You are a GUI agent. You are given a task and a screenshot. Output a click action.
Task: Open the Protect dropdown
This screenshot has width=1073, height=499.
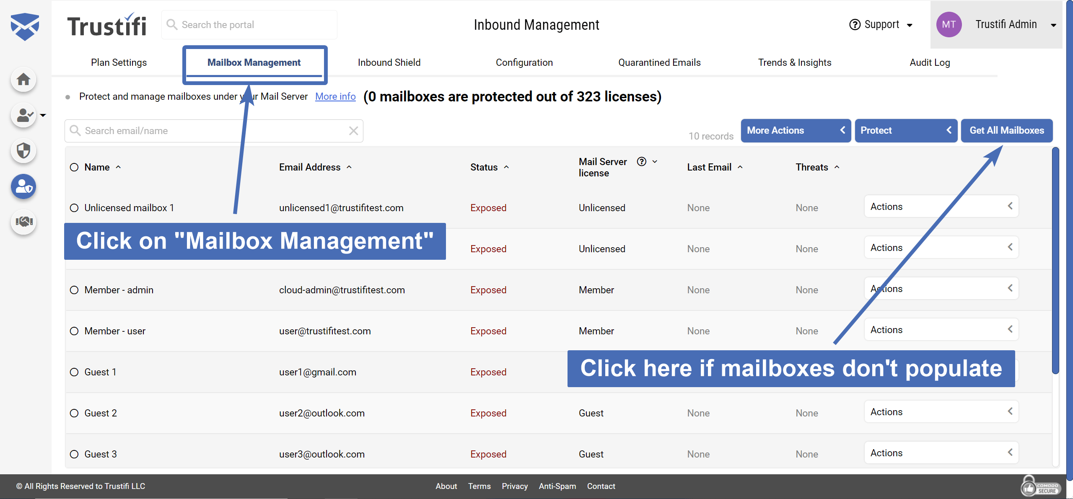coord(905,131)
